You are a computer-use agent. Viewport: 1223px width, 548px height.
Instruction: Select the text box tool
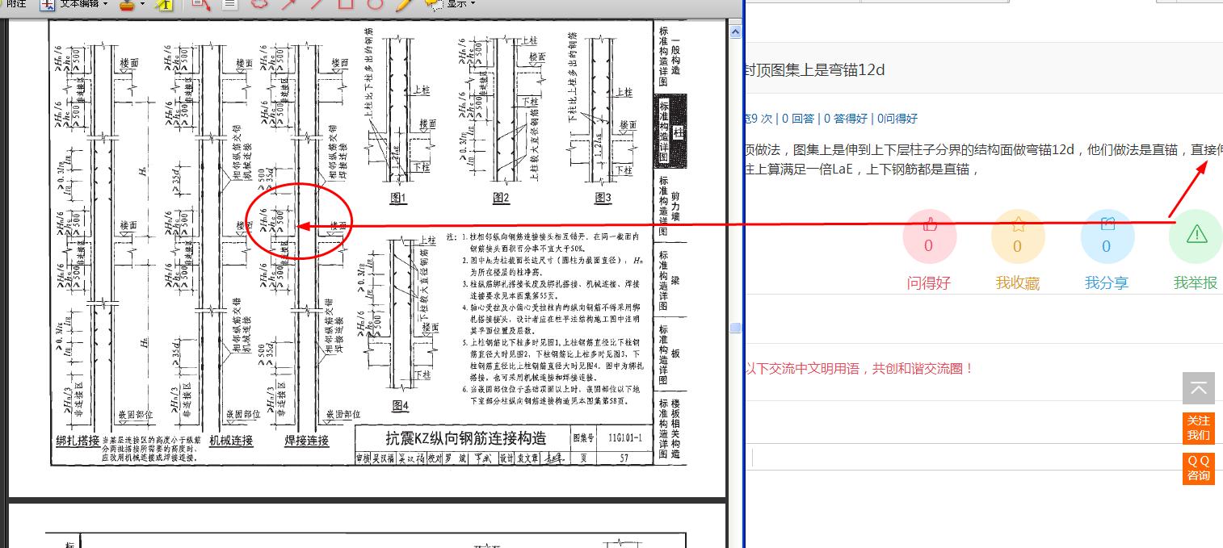[230, 4]
